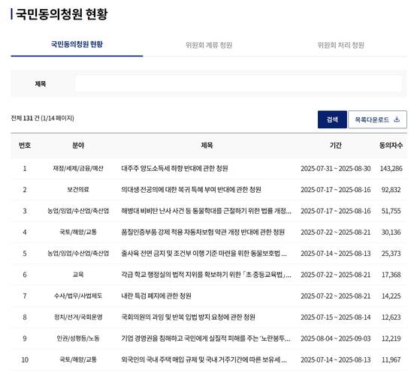Select category 농업/임업/수산업/축산업 in row 3
The width and height of the screenshot is (420, 379).
pyautogui.click(x=78, y=211)
